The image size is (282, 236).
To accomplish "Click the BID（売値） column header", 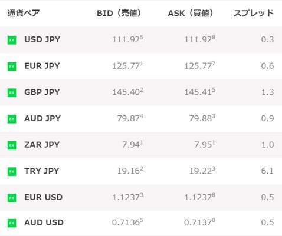I will 119,13.
